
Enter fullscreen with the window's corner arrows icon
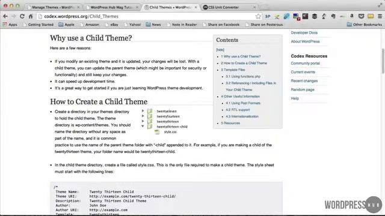tap(380, 5)
